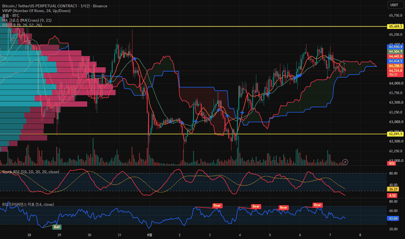405x239 pixels.
Task: Select the VRVP indicator legend
Action: 37,11
